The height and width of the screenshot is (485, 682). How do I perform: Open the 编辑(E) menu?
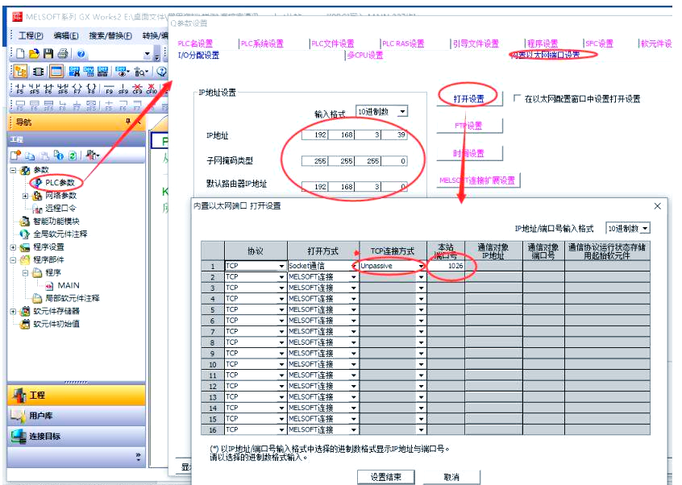[66, 35]
